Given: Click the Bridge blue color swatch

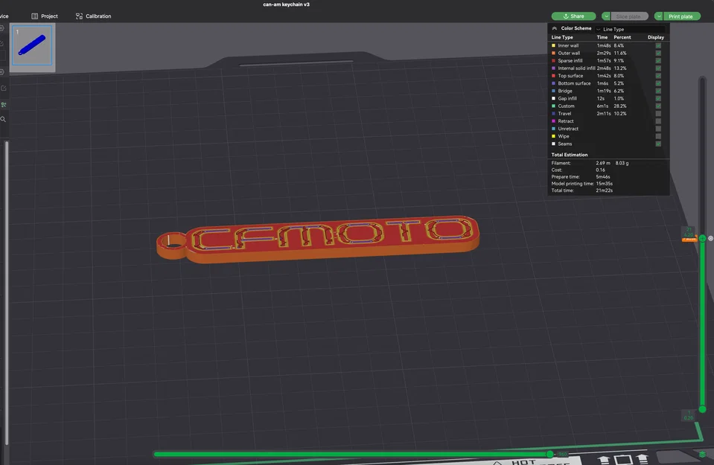Looking at the screenshot, I should [554, 91].
